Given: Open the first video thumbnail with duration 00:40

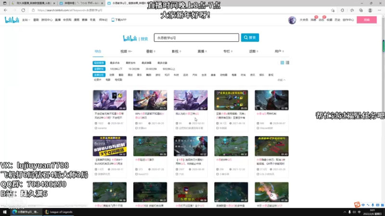Looking at the screenshot, I should (110, 100).
